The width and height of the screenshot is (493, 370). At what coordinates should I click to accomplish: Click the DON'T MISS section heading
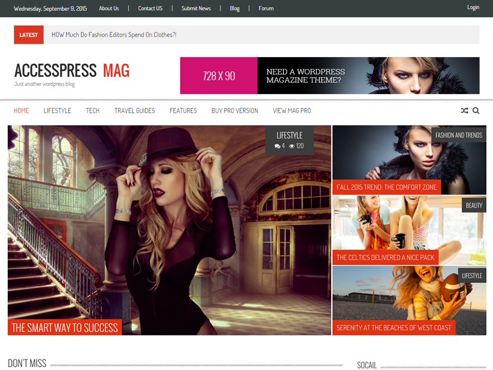point(27,363)
